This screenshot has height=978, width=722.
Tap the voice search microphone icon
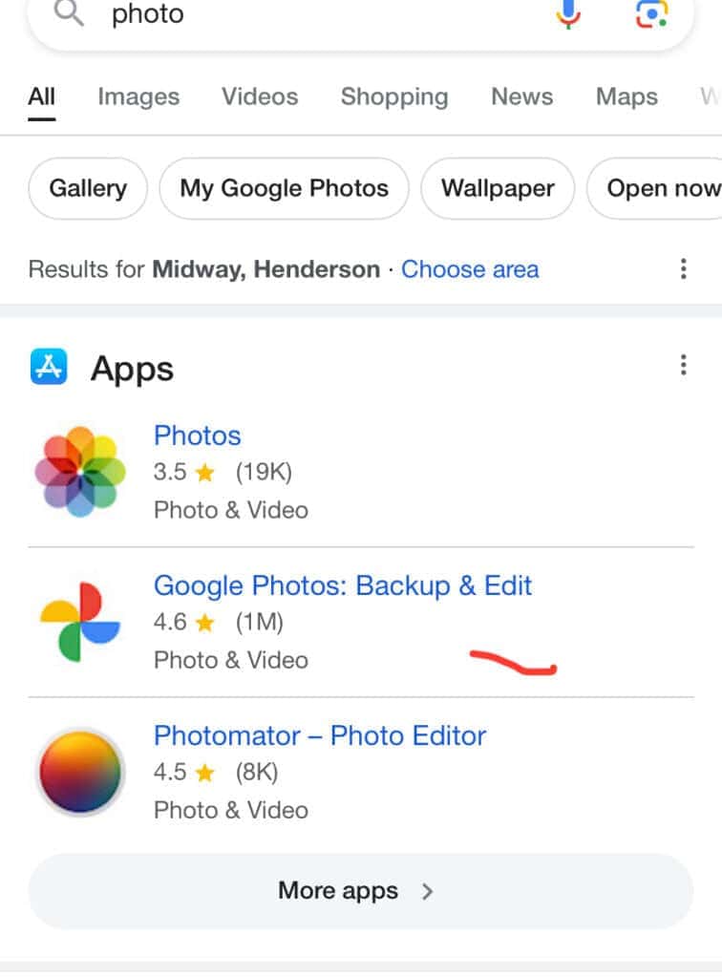coord(566,14)
